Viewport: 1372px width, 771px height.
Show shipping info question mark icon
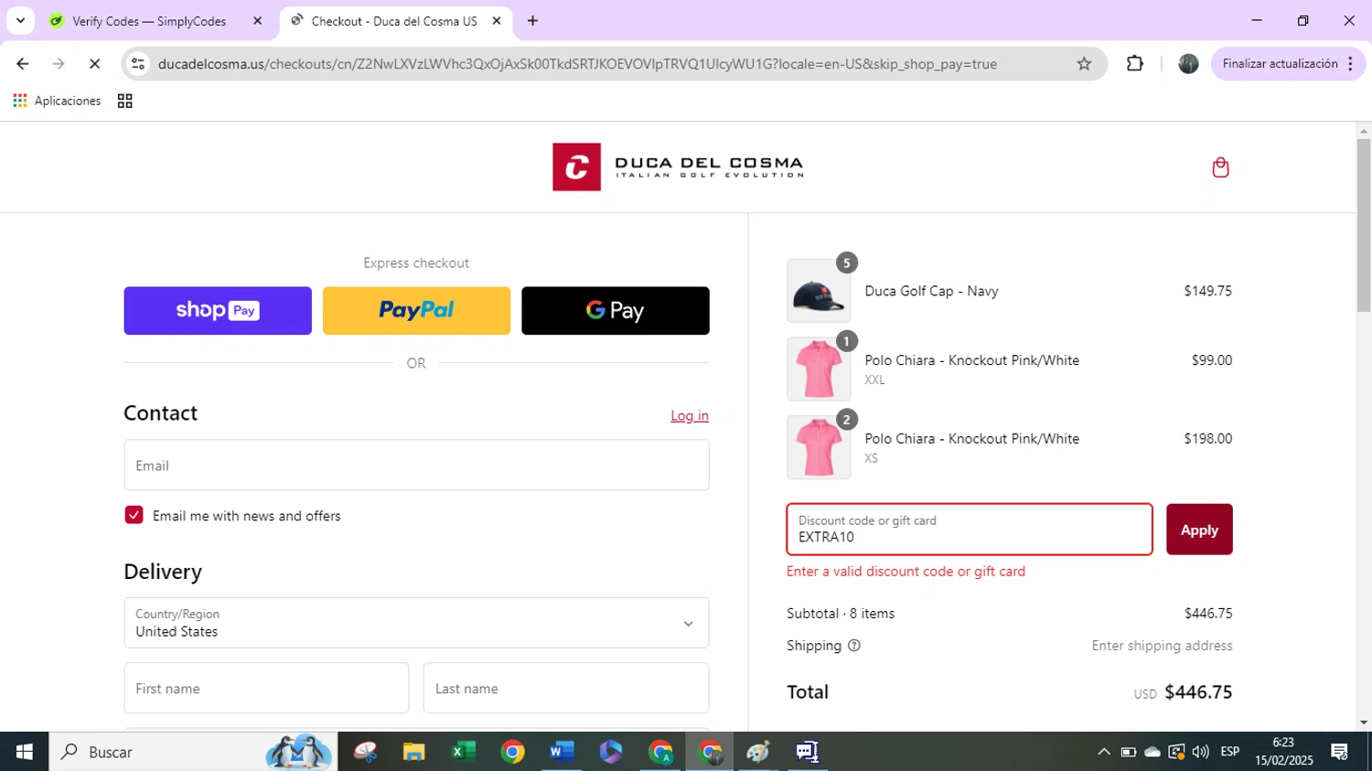(854, 646)
